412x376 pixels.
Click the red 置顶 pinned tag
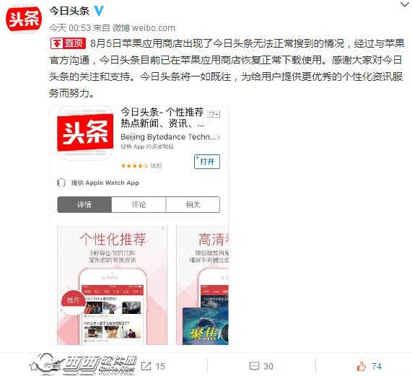tap(68, 43)
